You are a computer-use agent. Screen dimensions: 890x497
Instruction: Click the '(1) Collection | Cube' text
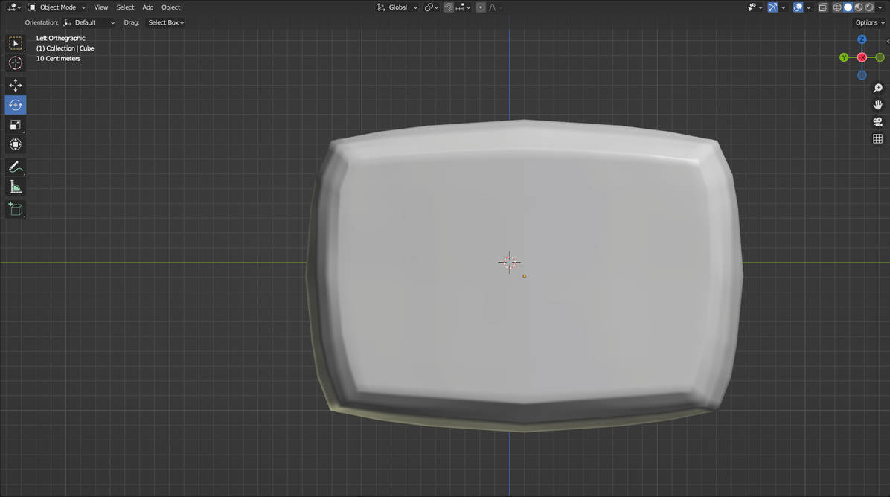[x=65, y=48]
